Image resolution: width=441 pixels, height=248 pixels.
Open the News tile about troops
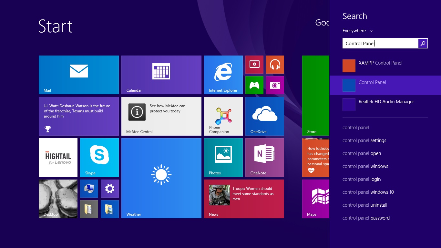(x=244, y=199)
